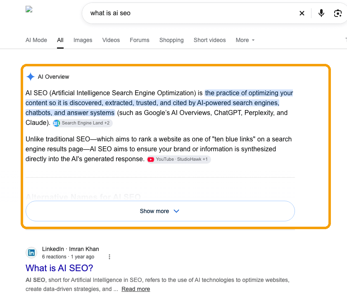This screenshot has height=305, width=347.
Task: Click the '6 reactions · 1 year ago' text
Action: (68, 257)
